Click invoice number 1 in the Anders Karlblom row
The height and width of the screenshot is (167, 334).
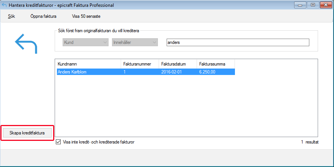tap(124, 72)
